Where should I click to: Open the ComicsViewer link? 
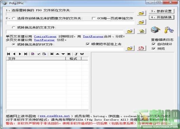tap(45, 36)
